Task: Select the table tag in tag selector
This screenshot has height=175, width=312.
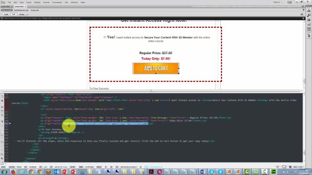Action: pyautogui.click(x=81, y=167)
